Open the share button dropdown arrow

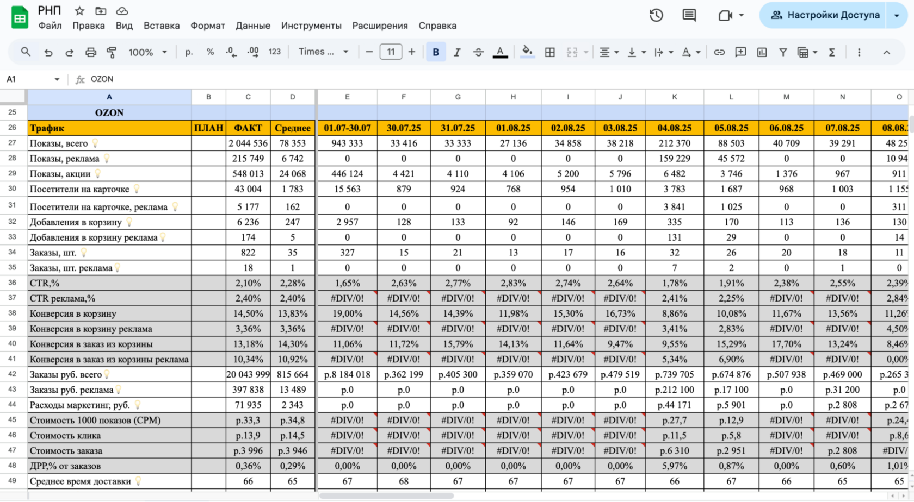[x=897, y=15]
